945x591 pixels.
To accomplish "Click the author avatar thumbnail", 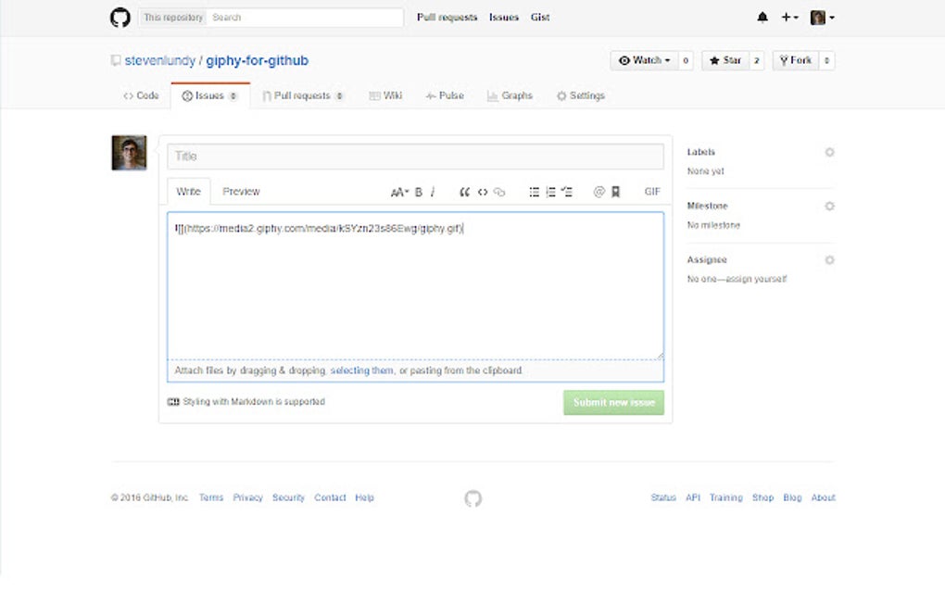I will tap(129, 153).
